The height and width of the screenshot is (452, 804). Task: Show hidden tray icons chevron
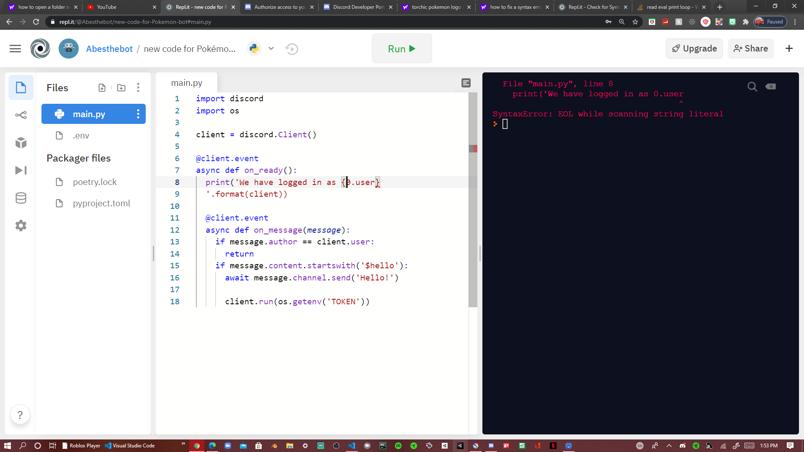(669, 446)
